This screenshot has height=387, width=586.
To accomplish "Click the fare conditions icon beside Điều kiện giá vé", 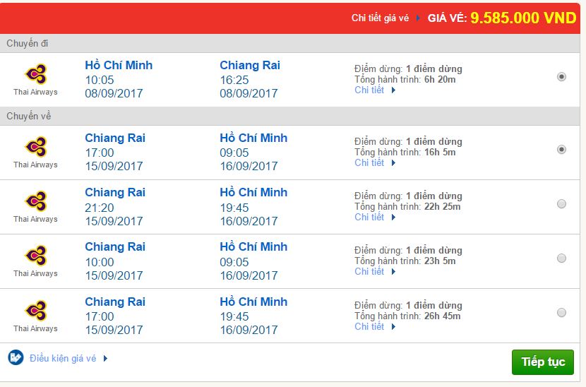I will click(x=16, y=358).
